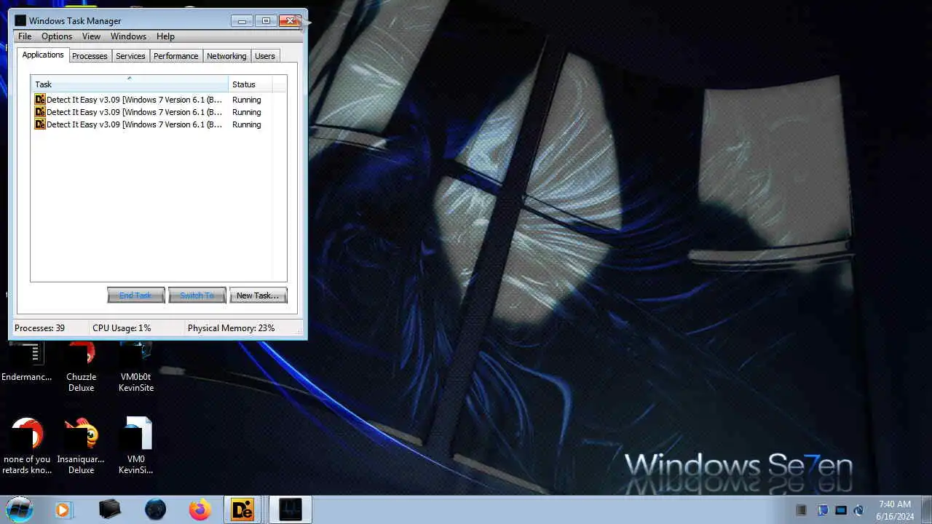Open the Windows menu
Image resolution: width=932 pixels, height=524 pixels.
pos(128,36)
